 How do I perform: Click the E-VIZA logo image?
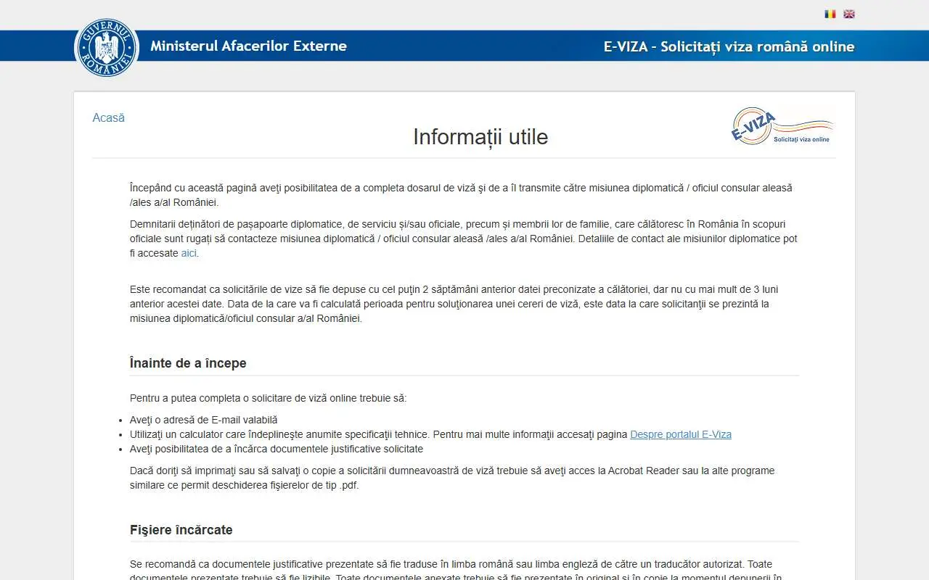(x=782, y=125)
